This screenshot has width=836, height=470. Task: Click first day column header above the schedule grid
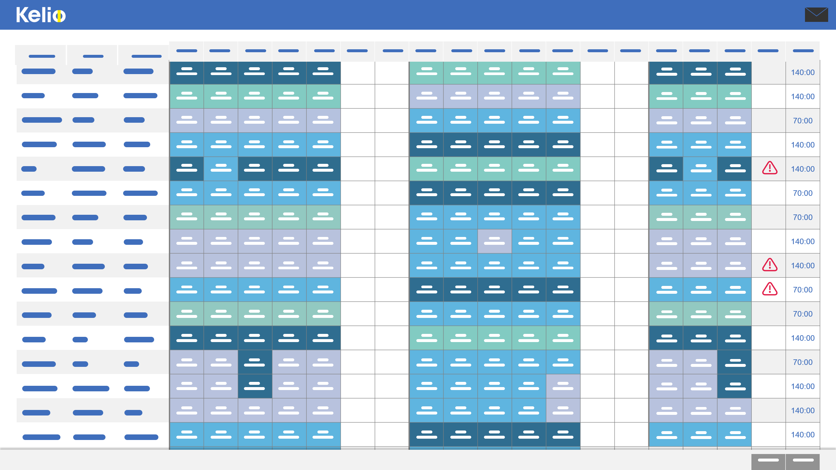[187, 51]
